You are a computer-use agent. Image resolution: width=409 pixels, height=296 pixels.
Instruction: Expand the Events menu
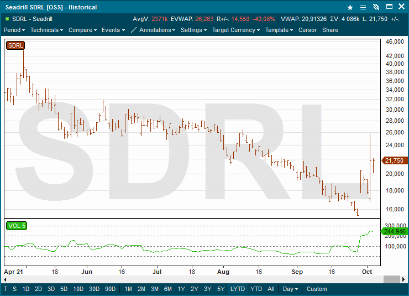tap(113, 30)
